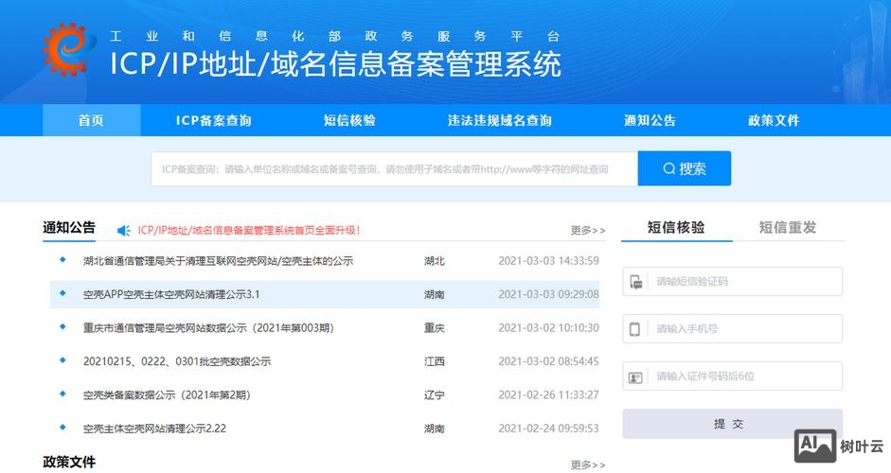The image size is (891, 473).
Task: Click the 请输入证件号码后6位 input field
Action: coord(733,377)
